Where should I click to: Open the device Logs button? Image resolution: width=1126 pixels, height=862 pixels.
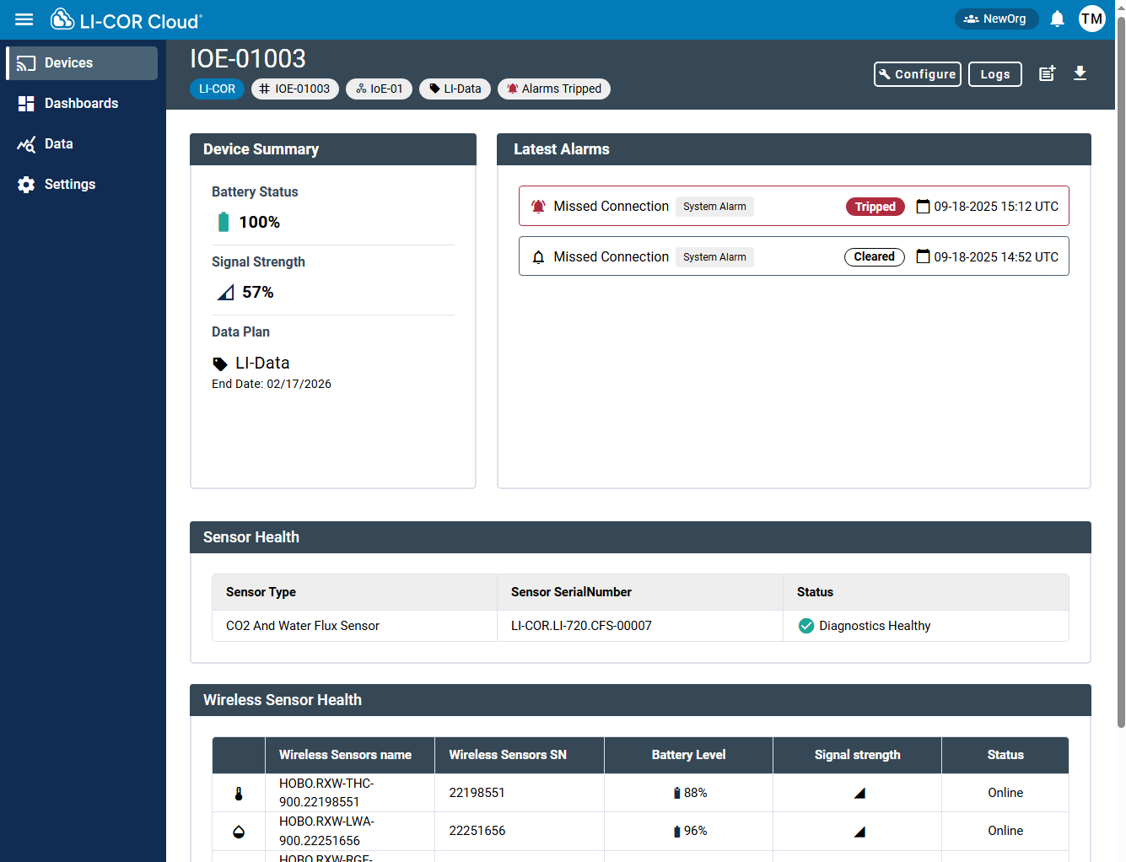coord(994,74)
